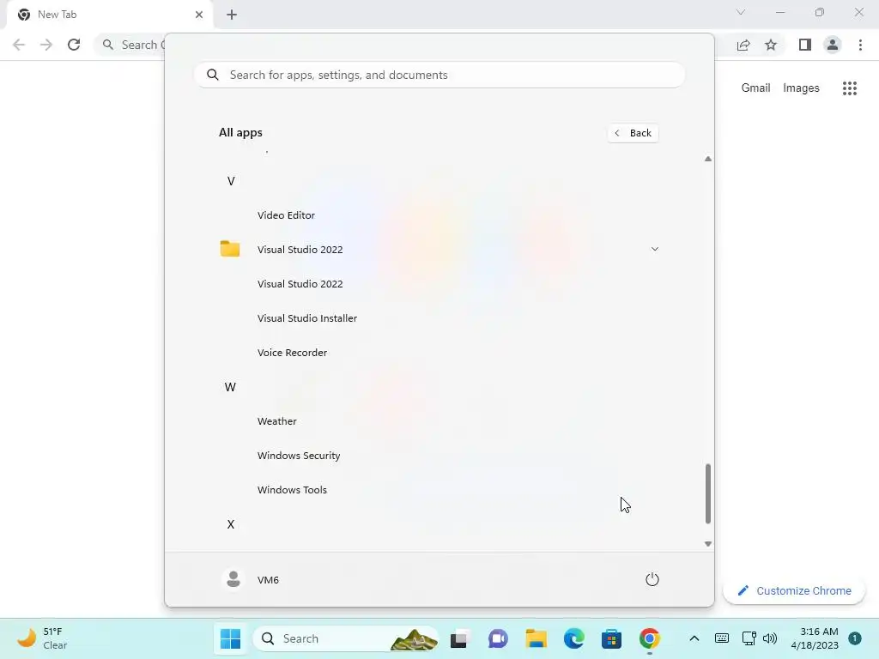Close the New Tab tab in Chrome
The image size is (879, 659).
point(199,15)
